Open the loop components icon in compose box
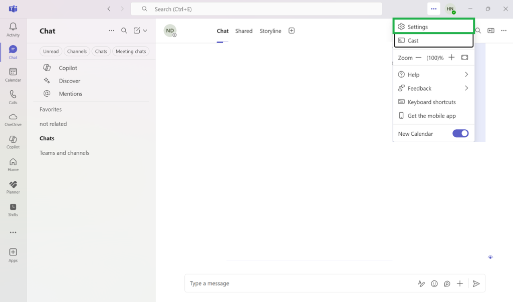This screenshot has width=513, height=302. click(447, 283)
